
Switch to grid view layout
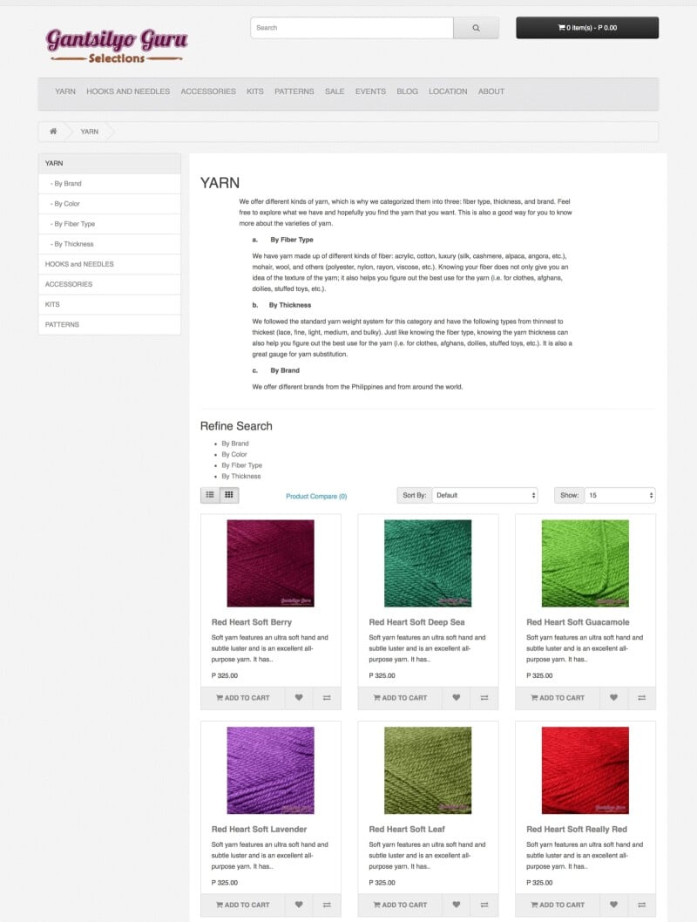(229, 495)
